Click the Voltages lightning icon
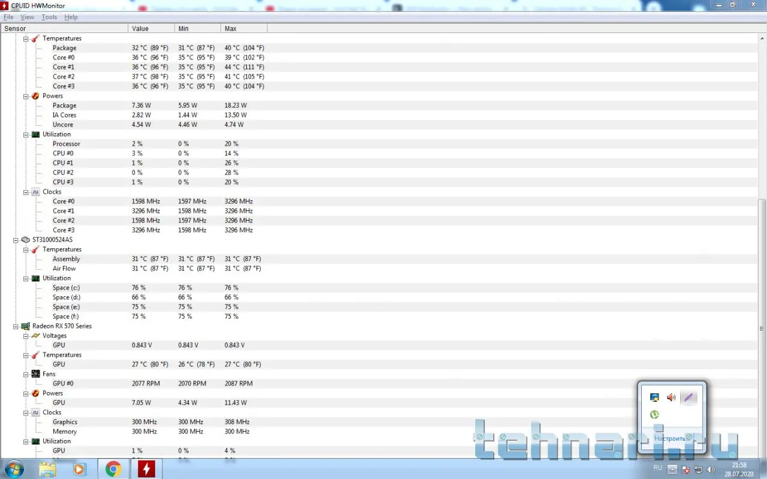 click(35, 336)
